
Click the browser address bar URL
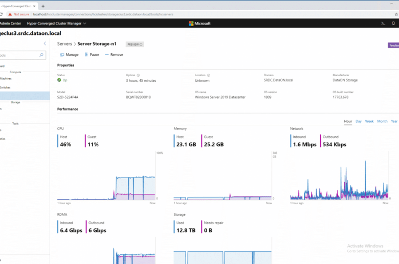(x=103, y=14)
